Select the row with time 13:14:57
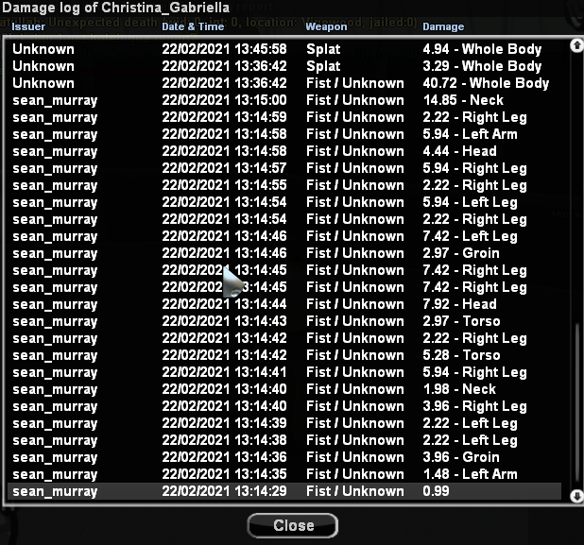Screen dimensions: 584x545 point(284,168)
